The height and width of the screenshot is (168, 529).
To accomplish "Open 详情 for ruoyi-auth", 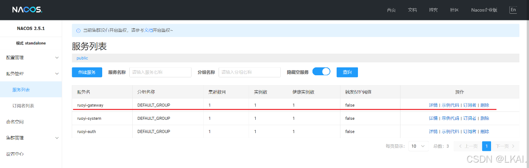I will [433, 131].
